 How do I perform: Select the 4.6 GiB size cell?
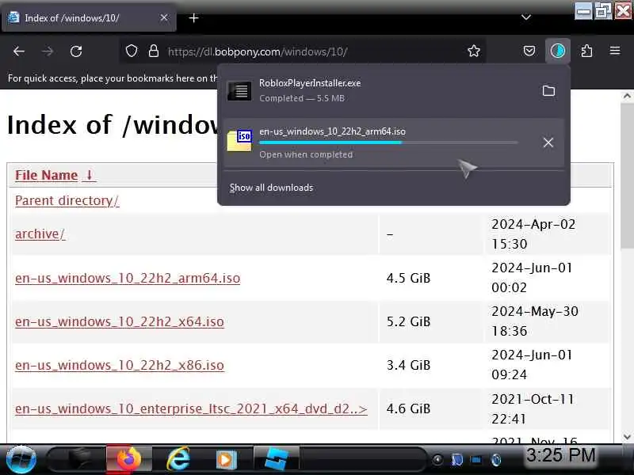431,408
